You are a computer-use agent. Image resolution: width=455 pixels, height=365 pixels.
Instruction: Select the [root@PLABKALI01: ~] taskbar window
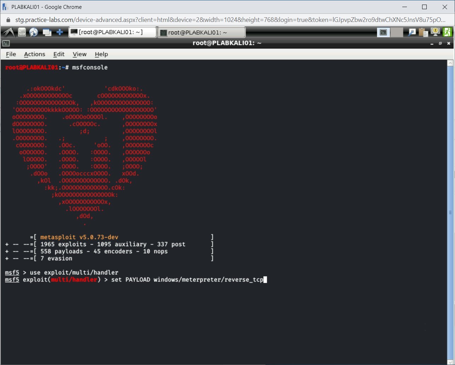(112, 33)
